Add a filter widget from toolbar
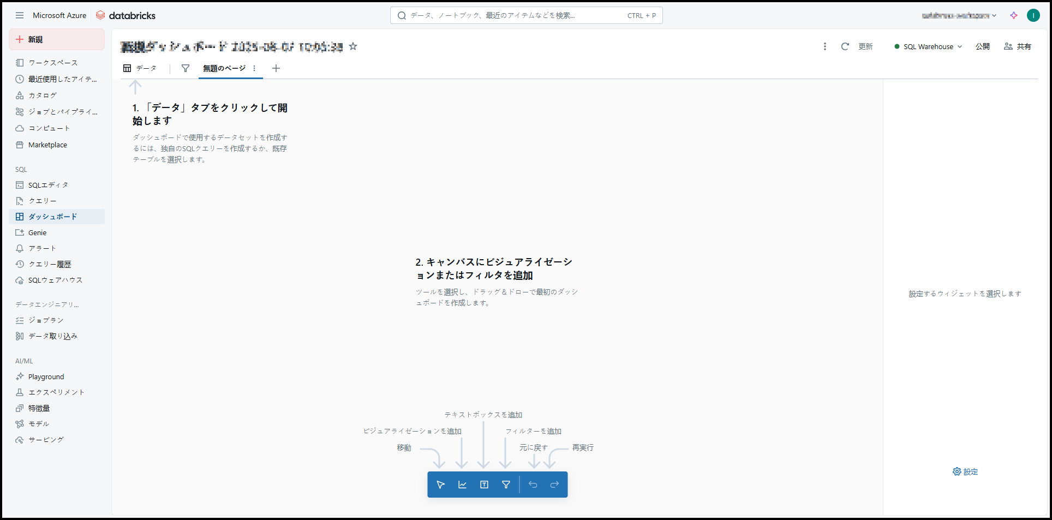 tap(506, 485)
